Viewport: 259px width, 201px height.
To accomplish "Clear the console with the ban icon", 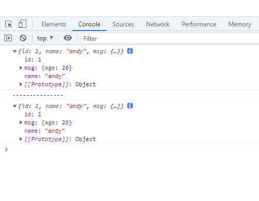I will tap(23, 38).
